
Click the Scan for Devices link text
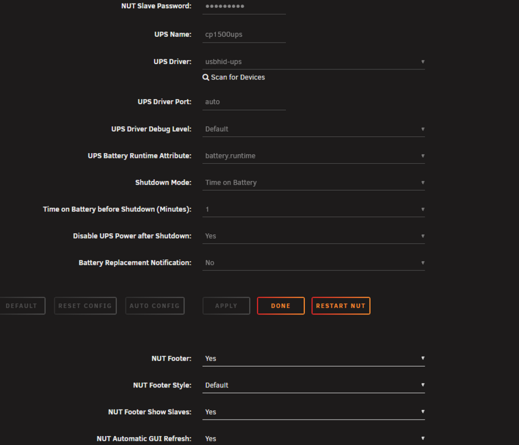coord(238,77)
